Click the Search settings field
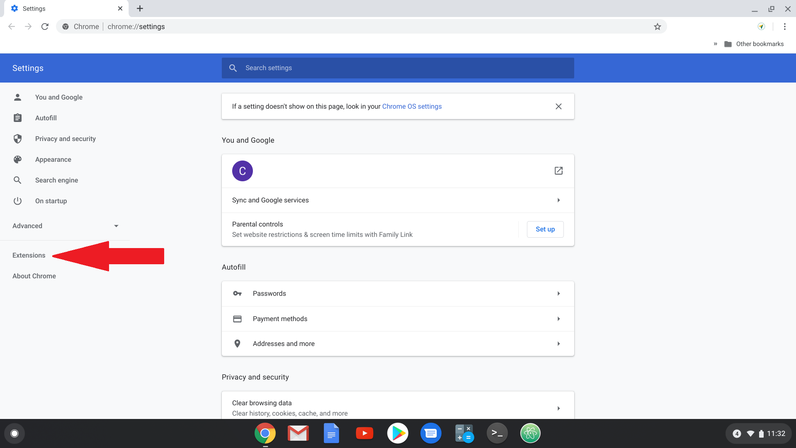796x448 pixels. 398,68
